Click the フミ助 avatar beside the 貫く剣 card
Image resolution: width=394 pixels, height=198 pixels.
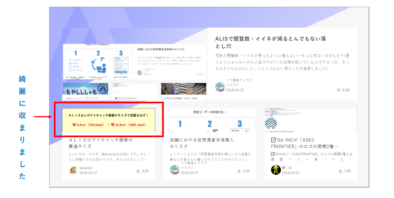175,170
